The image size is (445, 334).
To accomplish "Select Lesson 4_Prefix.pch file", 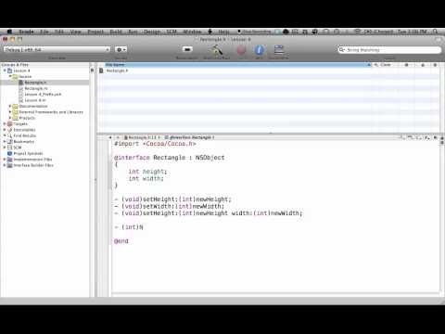I will click(43, 95).
